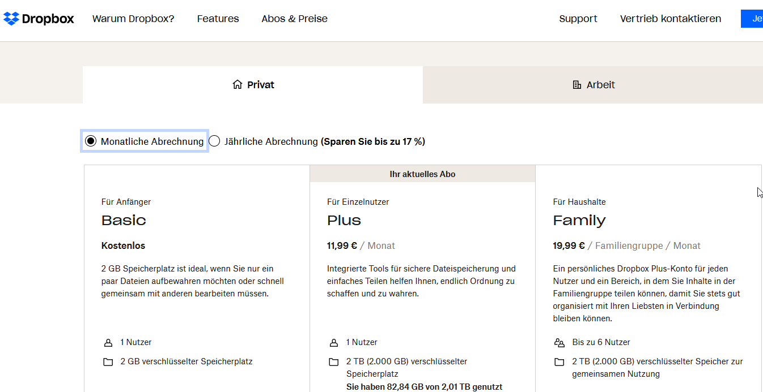
Task: Click the Family plan heading
Action: [x=579, y=220]
